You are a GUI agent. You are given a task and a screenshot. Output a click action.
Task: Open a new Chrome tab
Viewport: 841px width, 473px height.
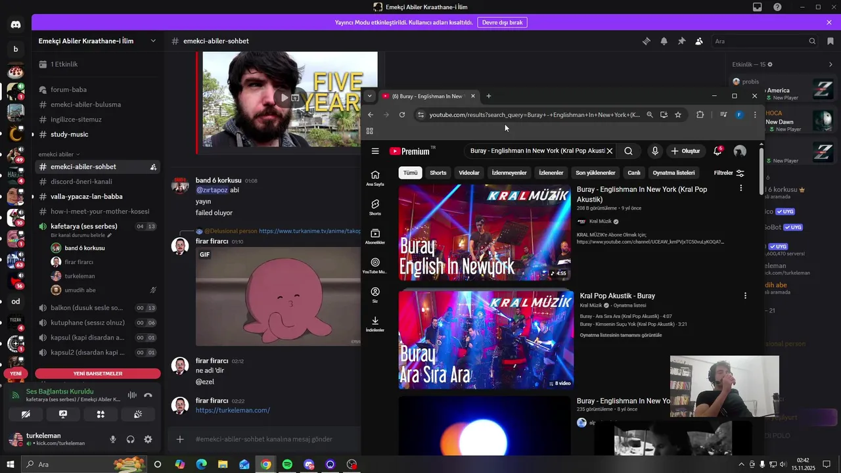click(488, 96)
